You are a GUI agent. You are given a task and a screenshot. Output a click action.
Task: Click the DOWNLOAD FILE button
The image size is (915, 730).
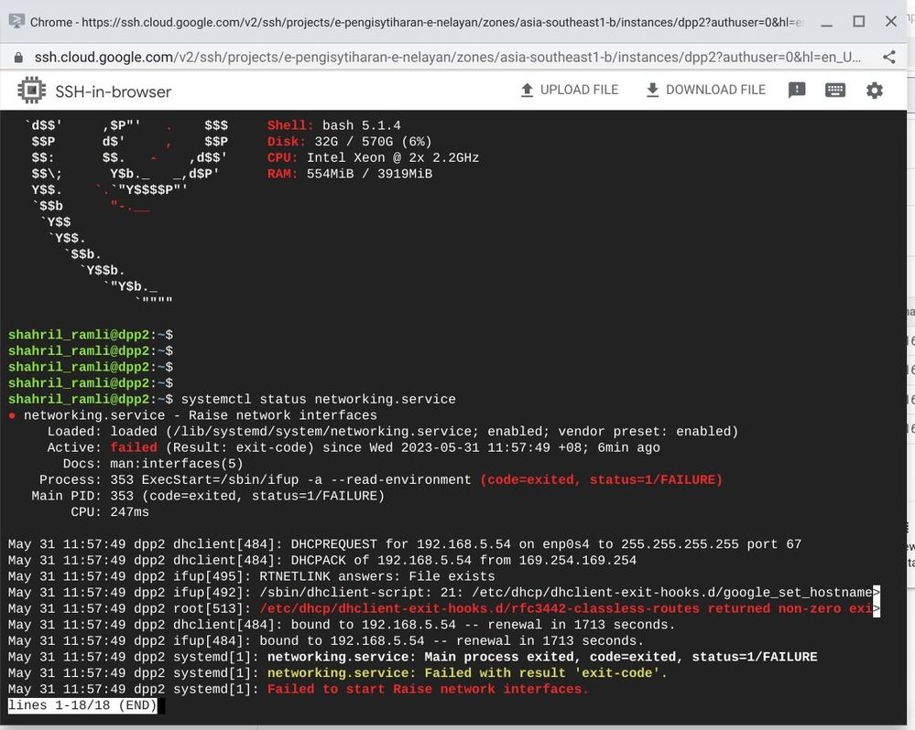pyautogui.click(x=706, y=90)
